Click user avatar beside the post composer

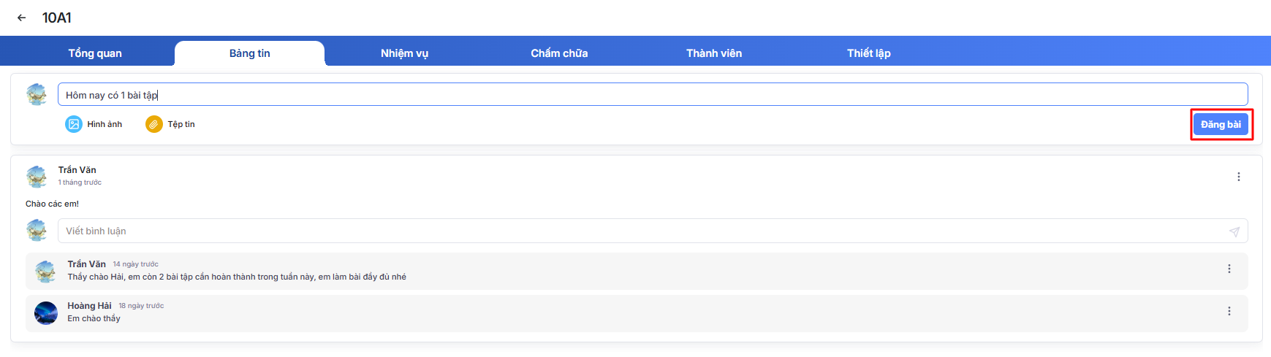pyautogui.click(x=37, y=94)
